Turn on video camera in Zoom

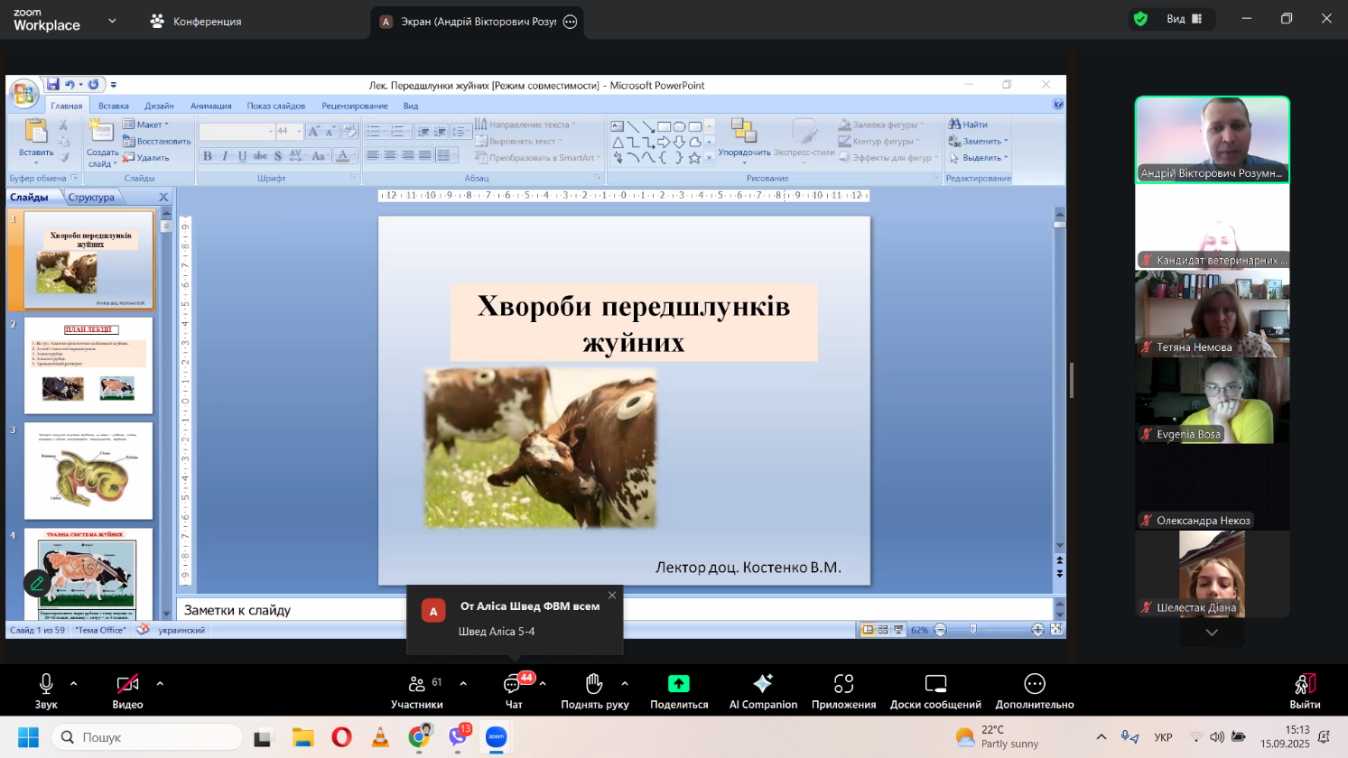click(x=127, y=684)
